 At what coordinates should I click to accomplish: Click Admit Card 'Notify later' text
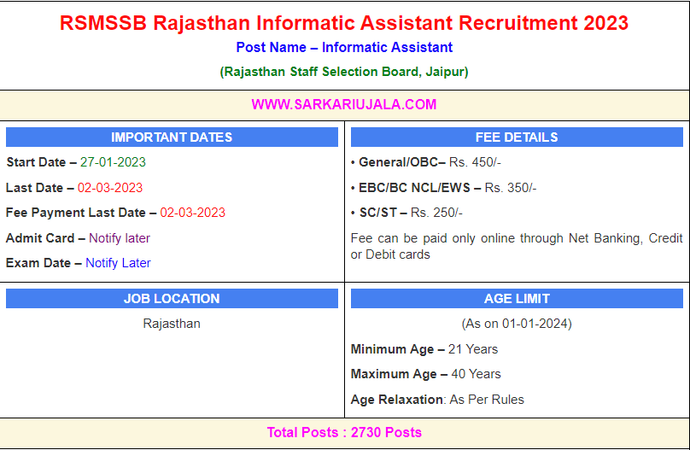[x=119, y=238]
